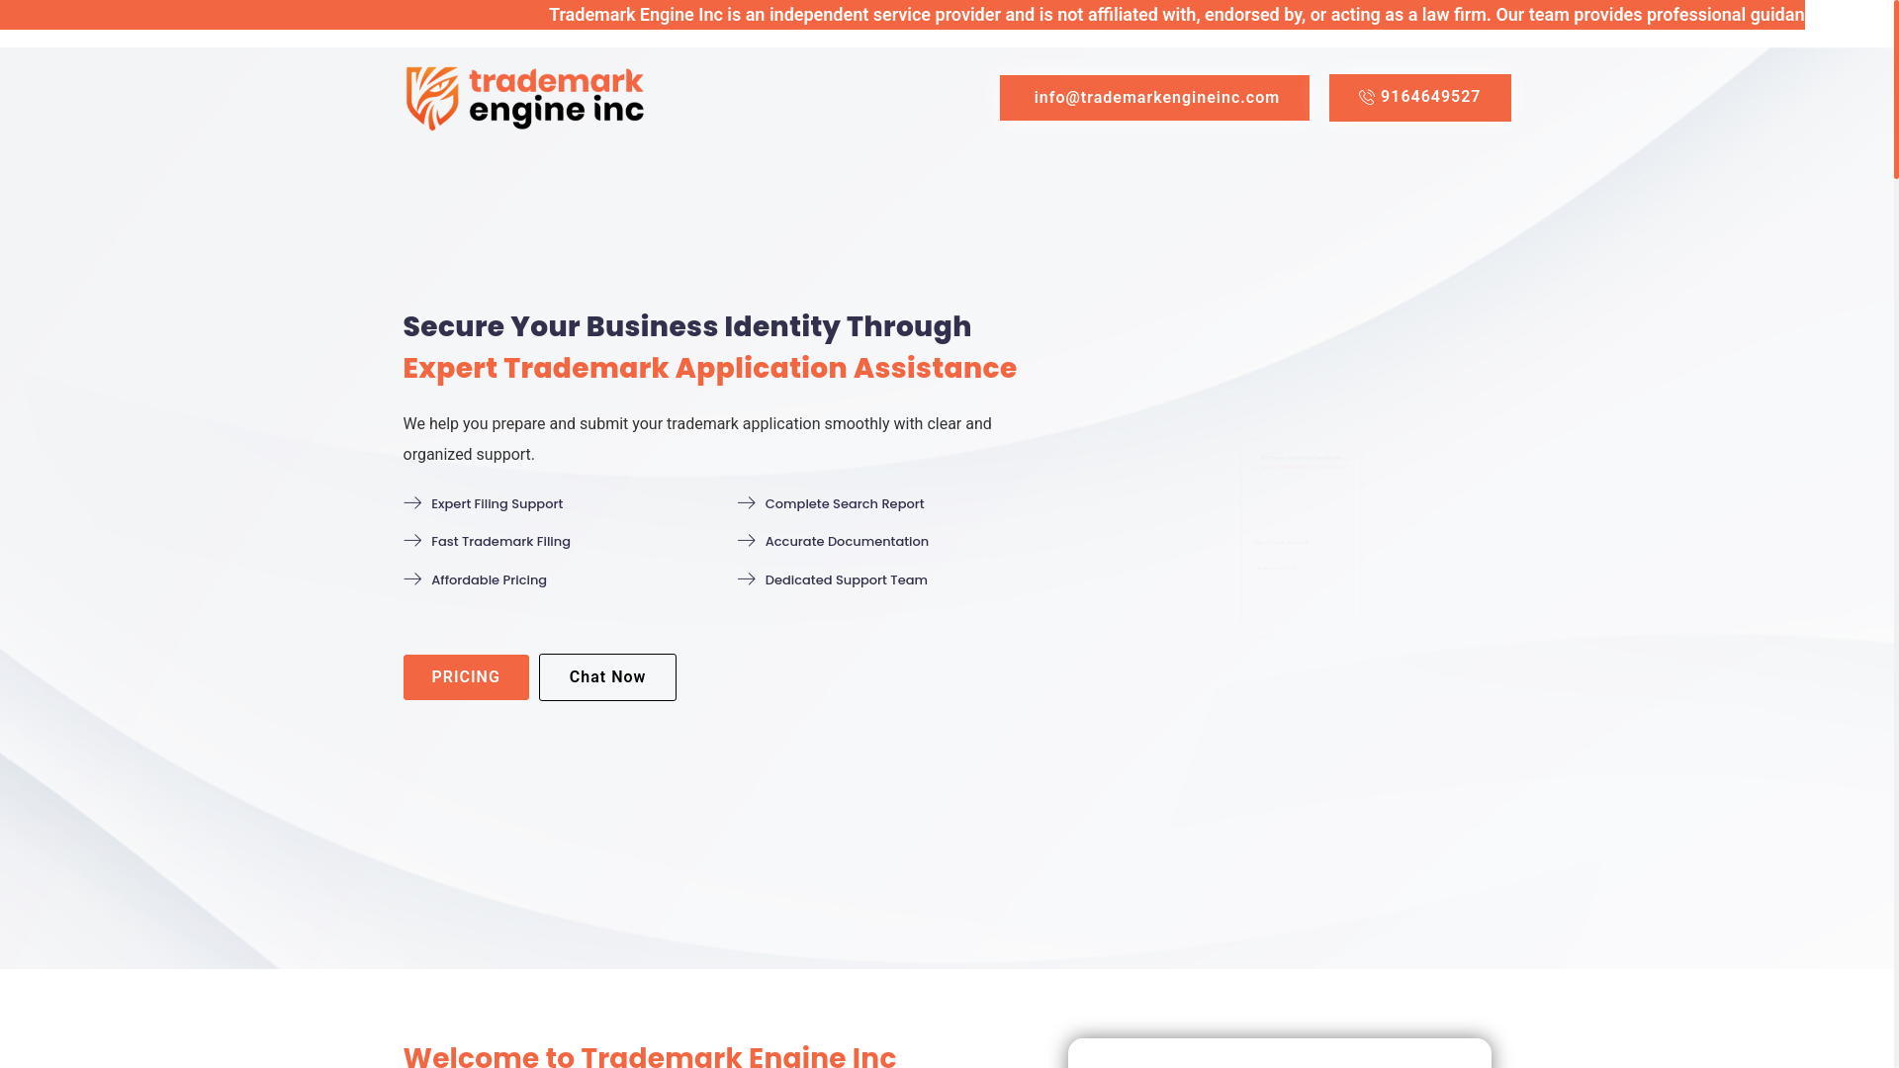Click the 'Expert Trademark Application Assistance' heading
The height and width of the screenshot is (1068, 1899).
(x=710, y=368)
